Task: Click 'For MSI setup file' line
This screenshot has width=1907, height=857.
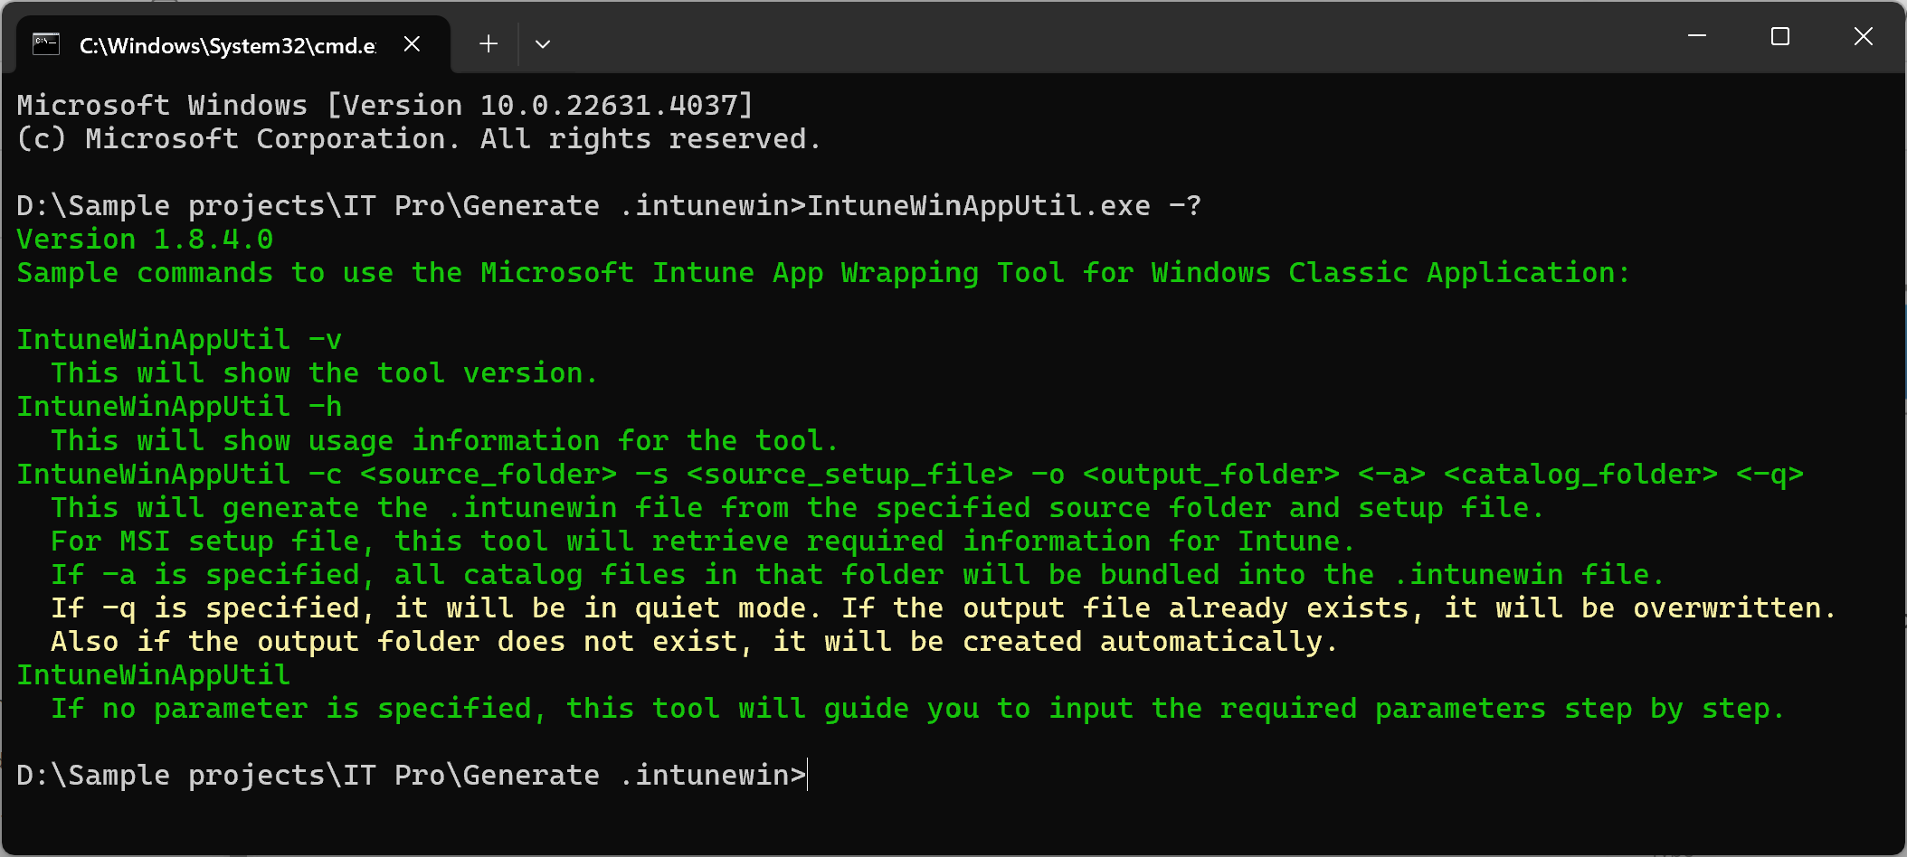Action: pos(703,541)
